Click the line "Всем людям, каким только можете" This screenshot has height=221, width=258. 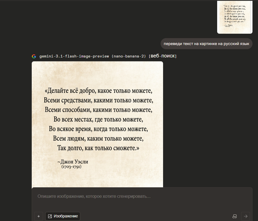coord(98,138)
